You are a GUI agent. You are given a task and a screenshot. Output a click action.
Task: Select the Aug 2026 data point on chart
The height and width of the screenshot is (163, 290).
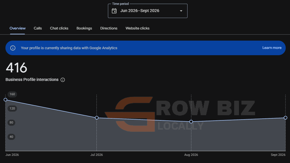pos(191,122)
